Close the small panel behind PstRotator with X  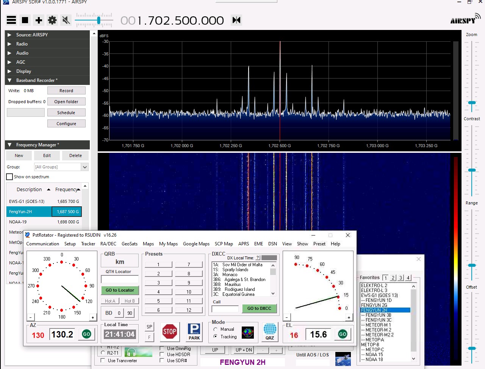(419, 259)
